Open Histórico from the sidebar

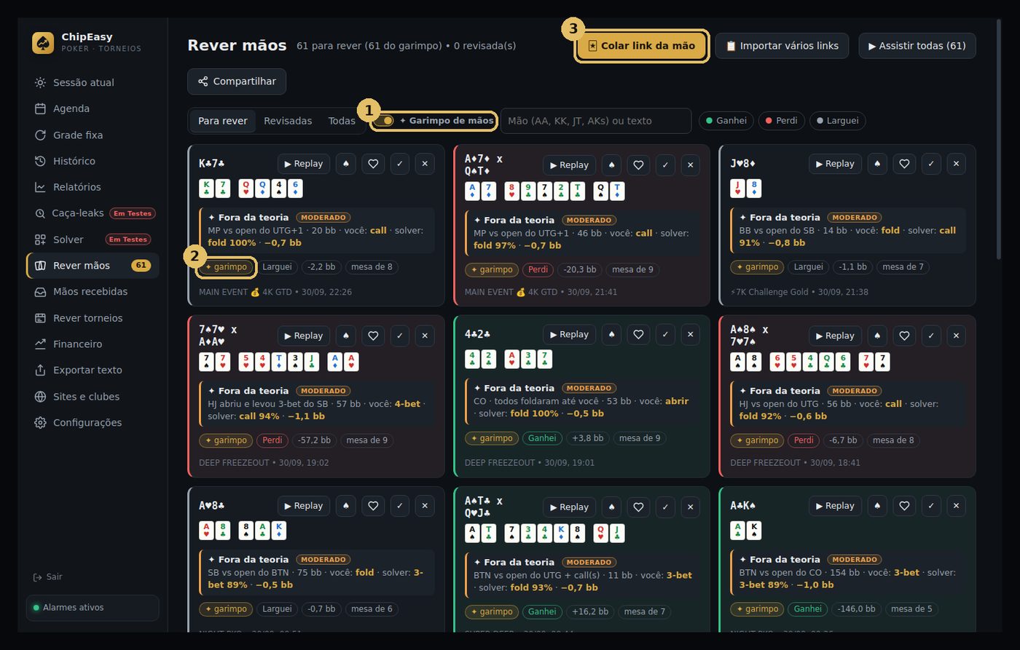(x=93, y=161)
